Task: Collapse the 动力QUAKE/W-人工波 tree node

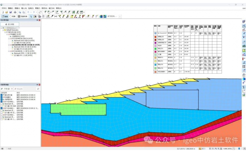Action: (x=9, y=51)
